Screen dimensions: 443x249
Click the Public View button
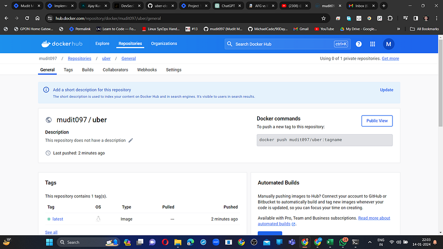(x=377, y=121)
